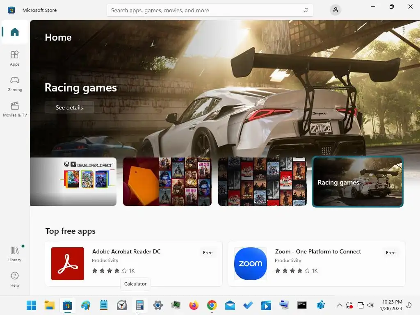Open the Gaming section
The image size is (420, 315).
coord(15,84)
